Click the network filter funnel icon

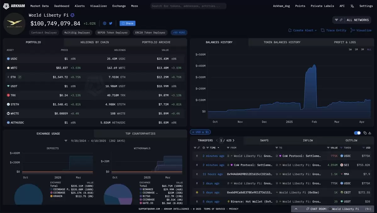pyautogui.click(x=336, y=20)
